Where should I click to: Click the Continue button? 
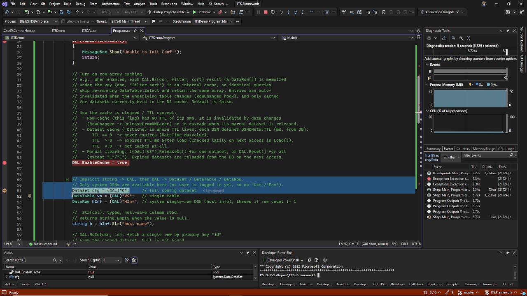(201, 12)
